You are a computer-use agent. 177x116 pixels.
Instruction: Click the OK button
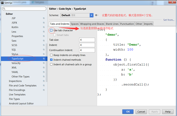point(128,112)
